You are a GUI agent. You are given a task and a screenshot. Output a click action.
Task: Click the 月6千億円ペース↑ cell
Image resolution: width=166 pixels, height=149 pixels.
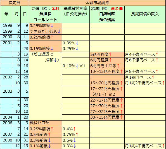pos(145,60)
